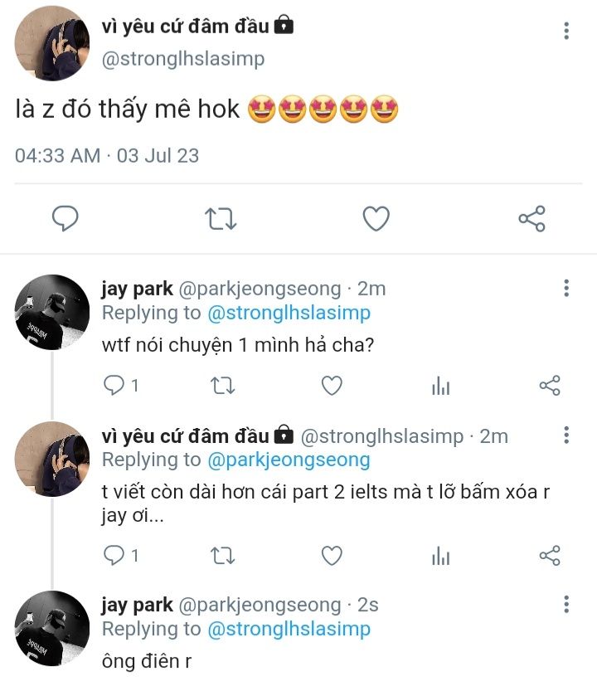Viewport: 597px width, 686px height.
Task: Retweet the main tweet
Action: click(x=221, y=219)
